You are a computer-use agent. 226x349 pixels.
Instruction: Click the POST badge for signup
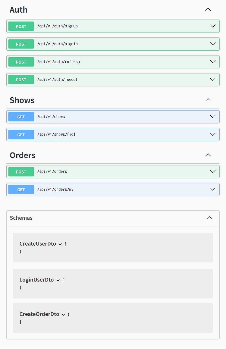[x=21, y=26]
